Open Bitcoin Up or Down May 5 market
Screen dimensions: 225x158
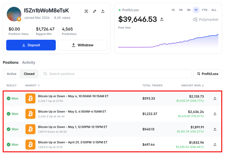pos(72,111)
